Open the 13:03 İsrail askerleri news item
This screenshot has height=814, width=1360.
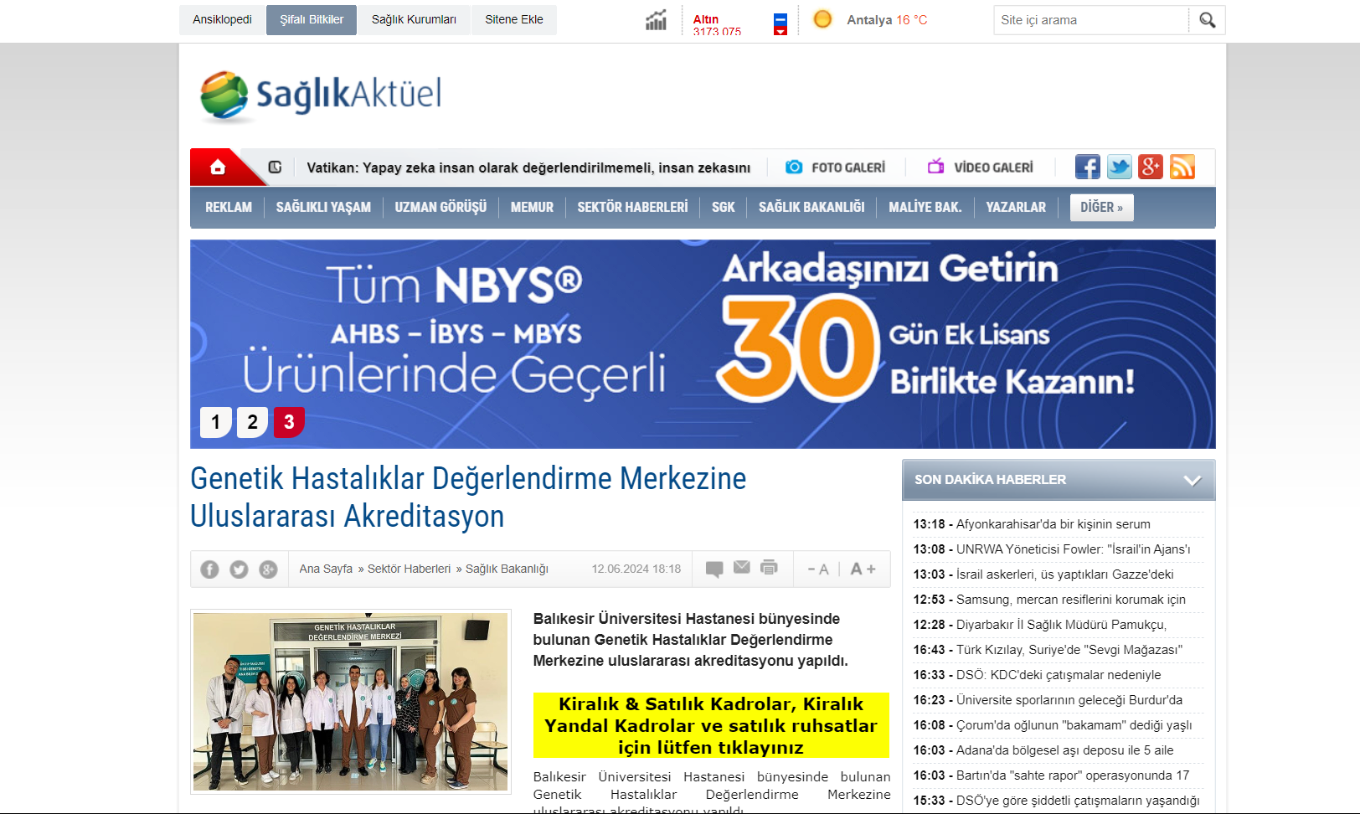coord(1043,574)
